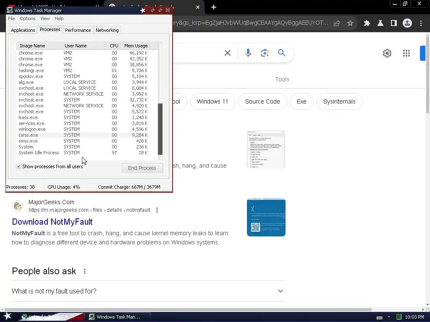Select the Sysinternals filter chip
This screenshot has width=430, height=322.
339,101
